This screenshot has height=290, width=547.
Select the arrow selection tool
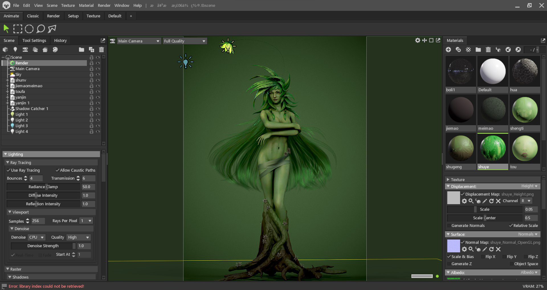(x=6, y=29)
